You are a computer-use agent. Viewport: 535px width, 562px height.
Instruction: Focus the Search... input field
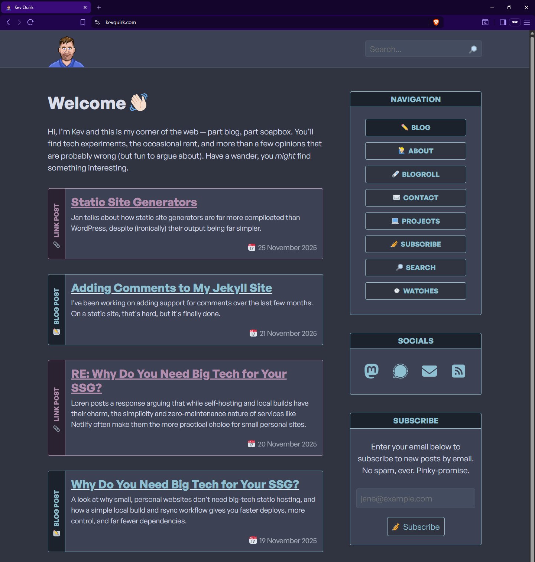tap(424, 49)
